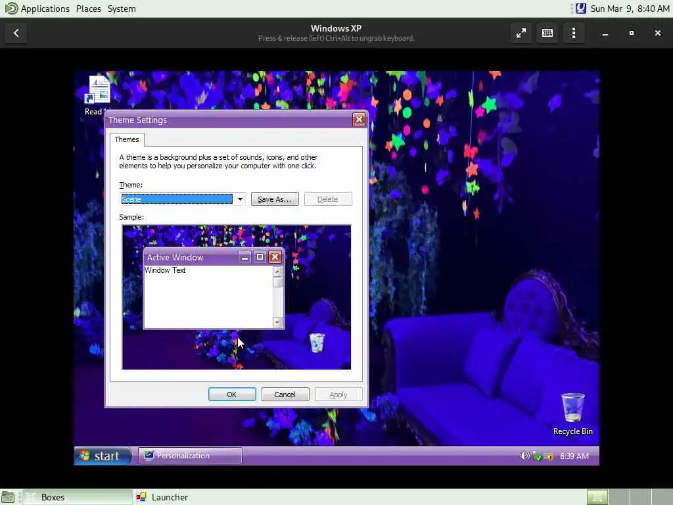
Task: Click the 8:39 AM tray clock
Action: (x=574, y=456)
